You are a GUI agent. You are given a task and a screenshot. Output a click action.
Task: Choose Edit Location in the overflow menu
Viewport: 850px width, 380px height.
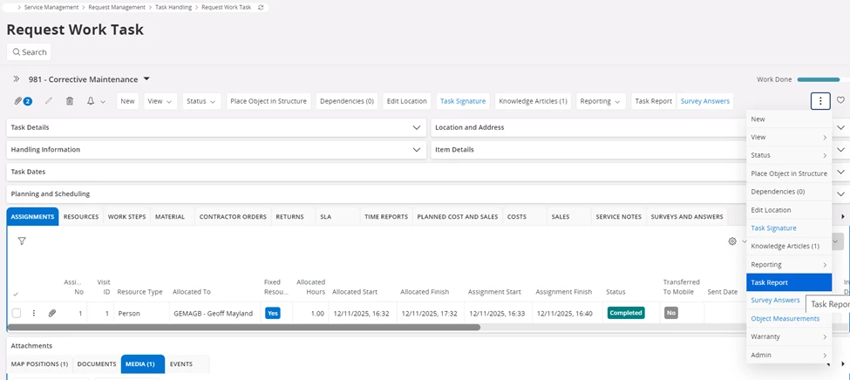tap(789, 210)
